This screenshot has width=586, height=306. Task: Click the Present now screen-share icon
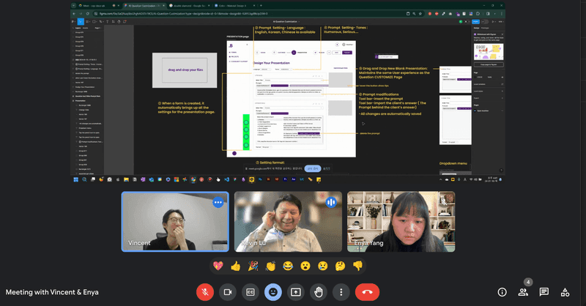[x=296, y=291]
